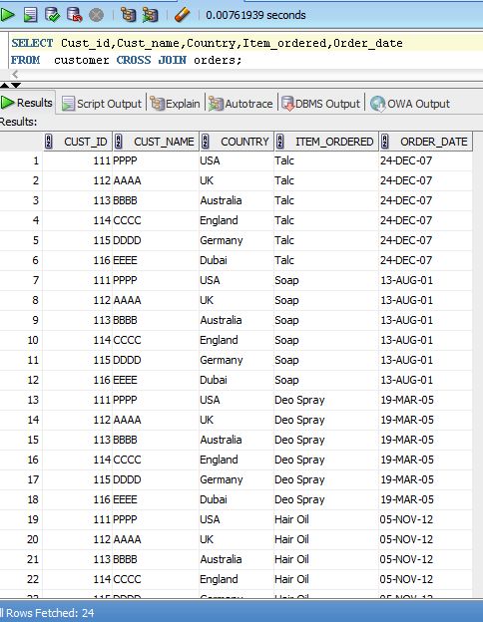Click the Rollback toolbar icon

click(74, 15)
